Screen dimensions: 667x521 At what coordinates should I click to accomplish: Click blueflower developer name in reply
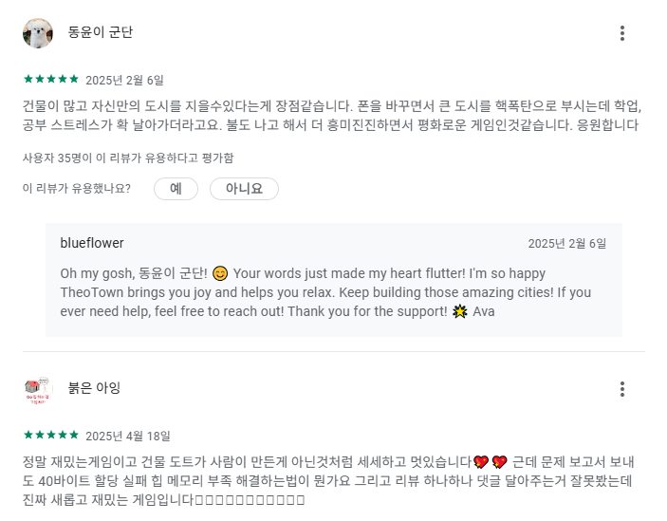(92, 243)
